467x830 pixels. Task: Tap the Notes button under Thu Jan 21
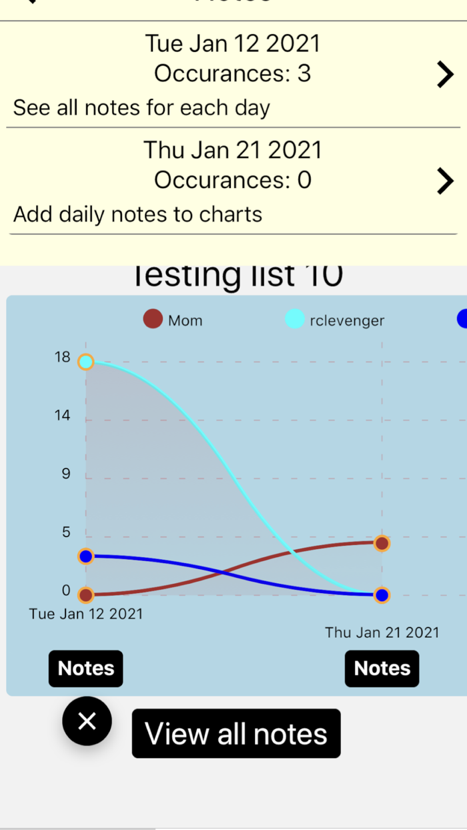(x=382, y=669)
